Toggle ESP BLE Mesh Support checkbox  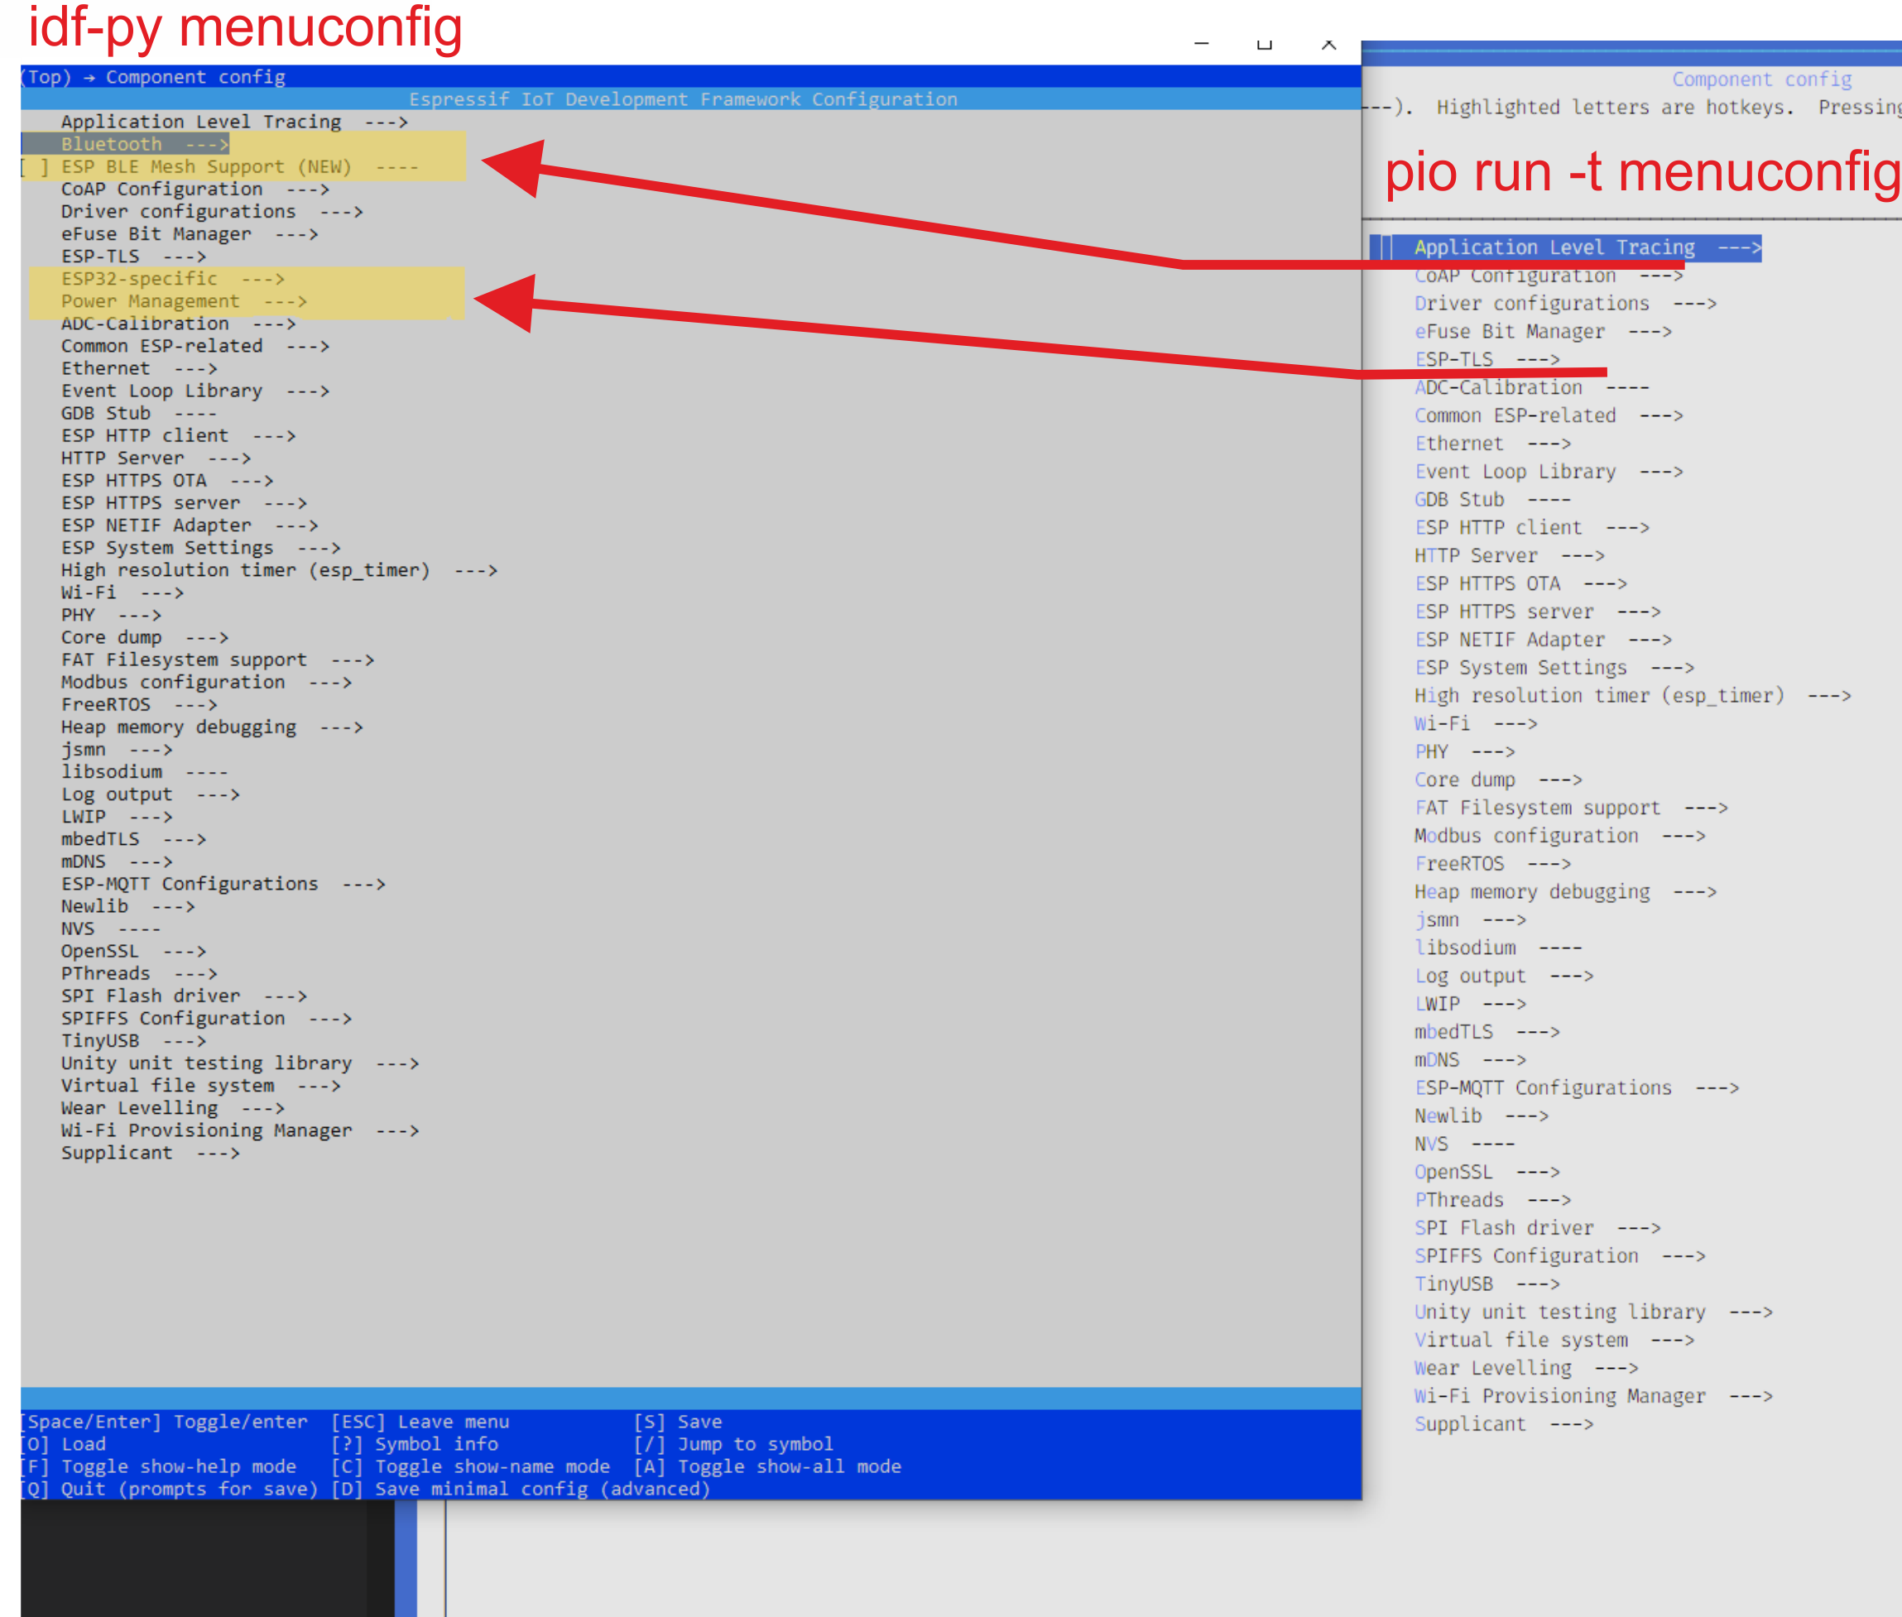point(34,167)
